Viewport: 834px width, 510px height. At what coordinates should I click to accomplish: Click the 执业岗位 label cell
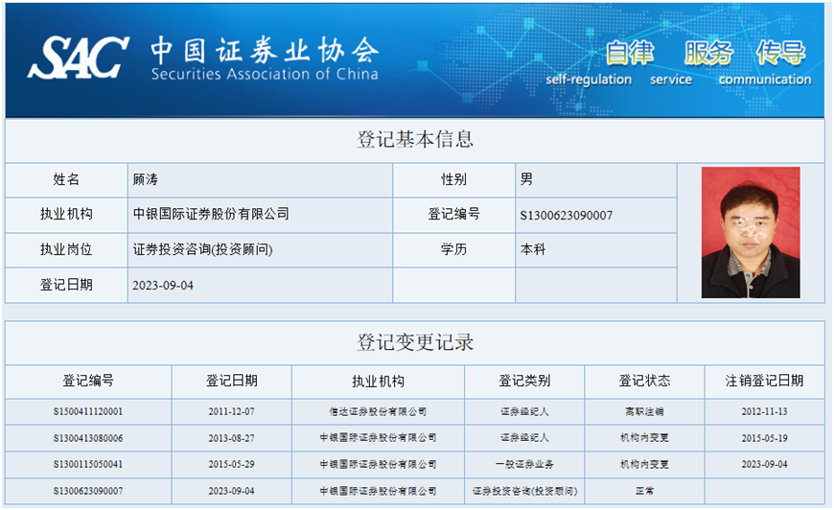pyautogui.click(x=66, y=249)
